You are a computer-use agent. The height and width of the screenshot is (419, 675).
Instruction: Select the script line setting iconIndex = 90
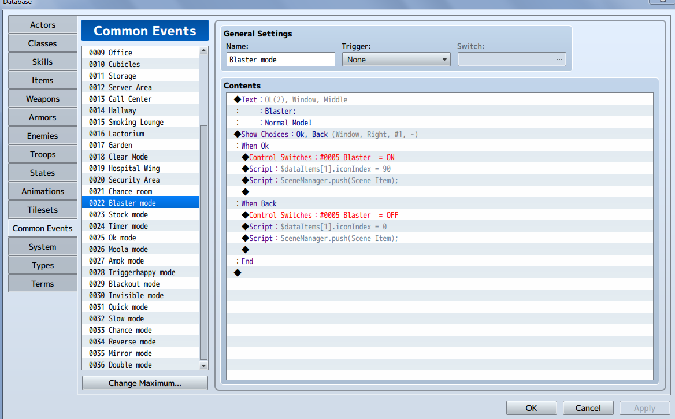coord(440,169)
